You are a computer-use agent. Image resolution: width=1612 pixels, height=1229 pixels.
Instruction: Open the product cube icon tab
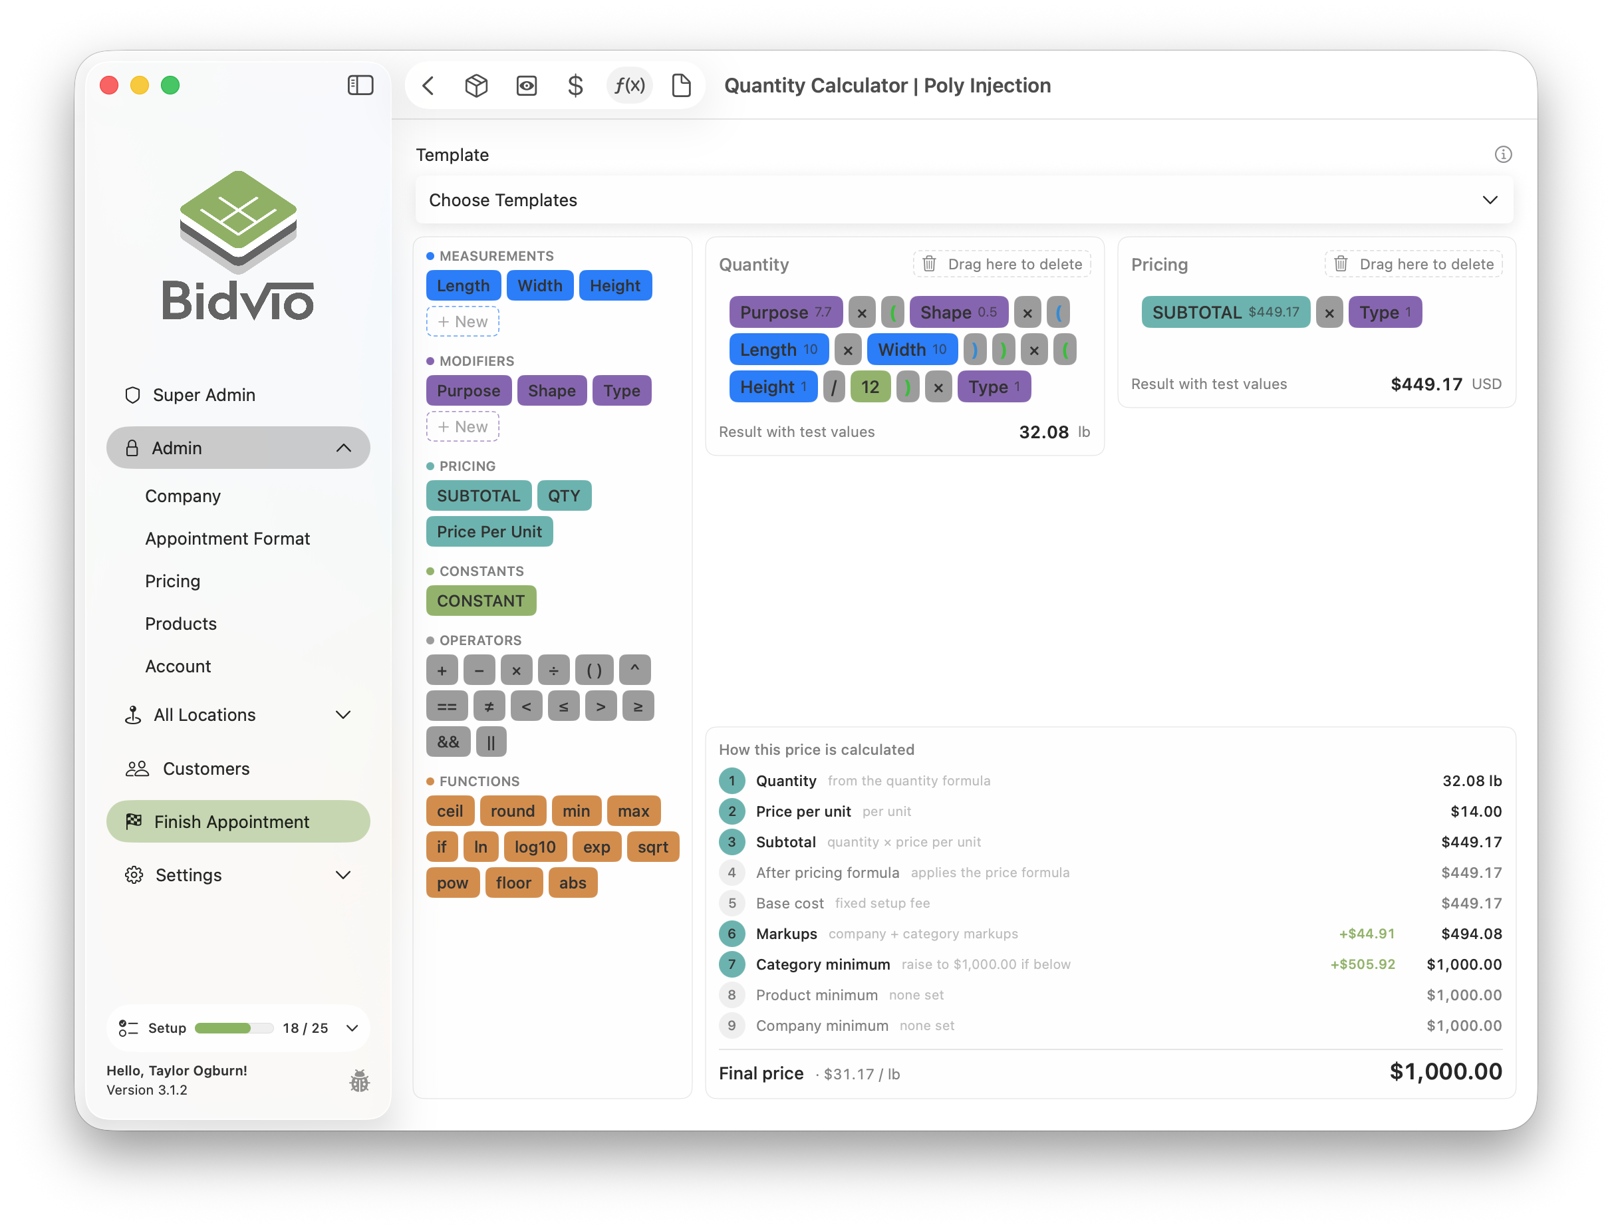[476, 86]
